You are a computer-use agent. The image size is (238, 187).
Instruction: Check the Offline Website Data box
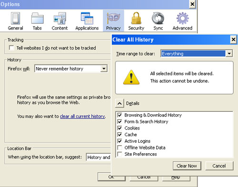(x=120, y=148)
